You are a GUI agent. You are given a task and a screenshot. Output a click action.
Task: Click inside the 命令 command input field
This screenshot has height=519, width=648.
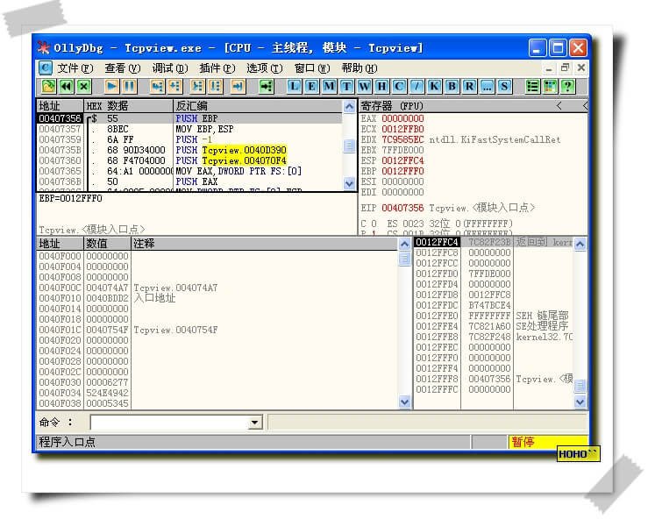tap(170, 423)
